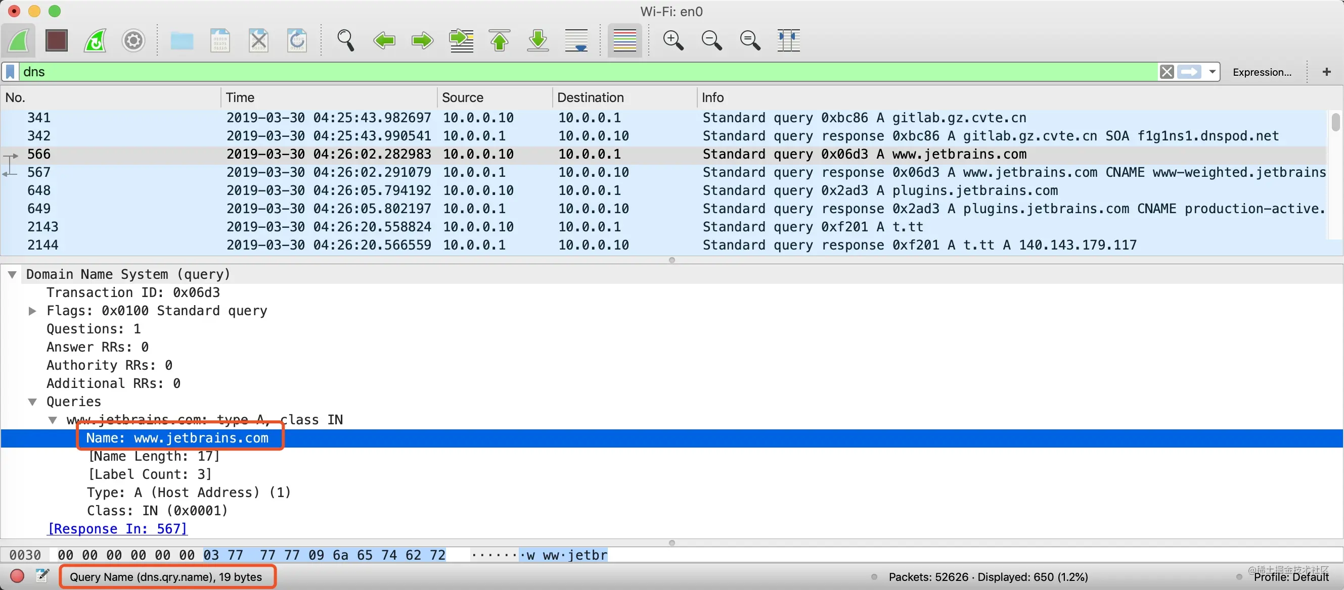Select packet 2143 t.tt query

663,227
